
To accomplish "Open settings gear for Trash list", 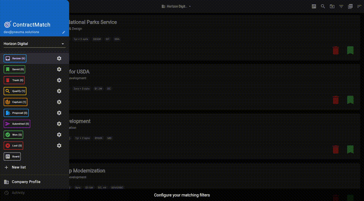I will point(59,80).
